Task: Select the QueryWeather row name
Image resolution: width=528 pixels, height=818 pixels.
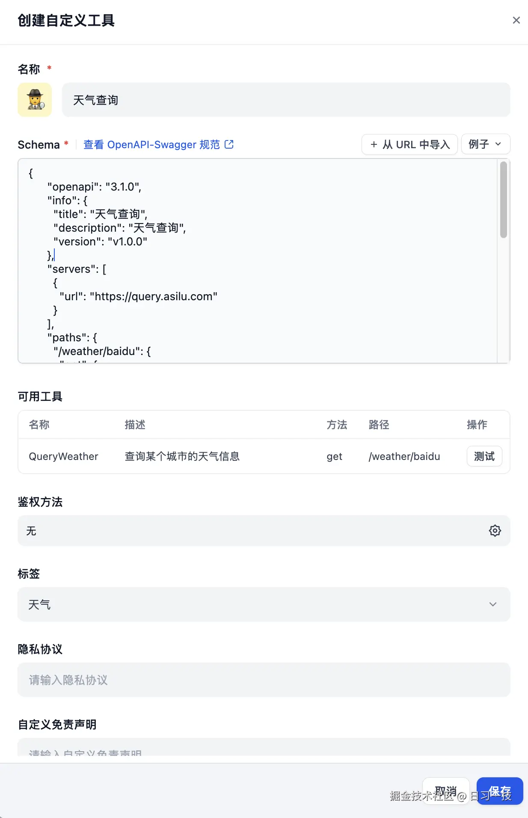Action: pyautogui.click(x=63, y=456)
